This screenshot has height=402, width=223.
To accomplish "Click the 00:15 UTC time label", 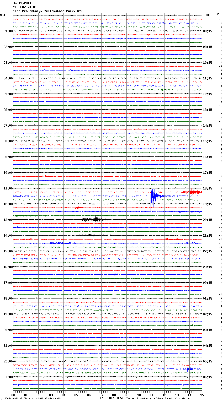I will (207, 283).
